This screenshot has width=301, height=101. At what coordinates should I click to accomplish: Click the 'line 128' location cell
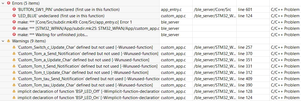(245, 91)
